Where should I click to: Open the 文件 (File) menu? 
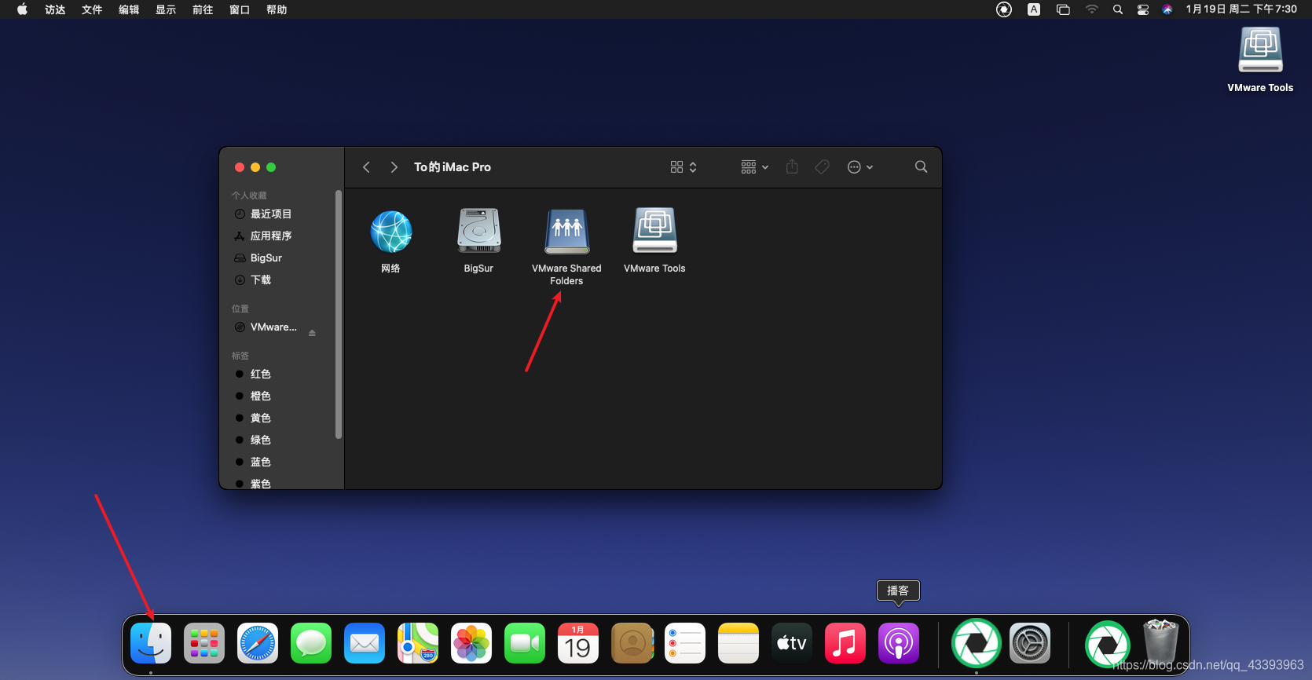pyautogui.click(x=92, y=9)
